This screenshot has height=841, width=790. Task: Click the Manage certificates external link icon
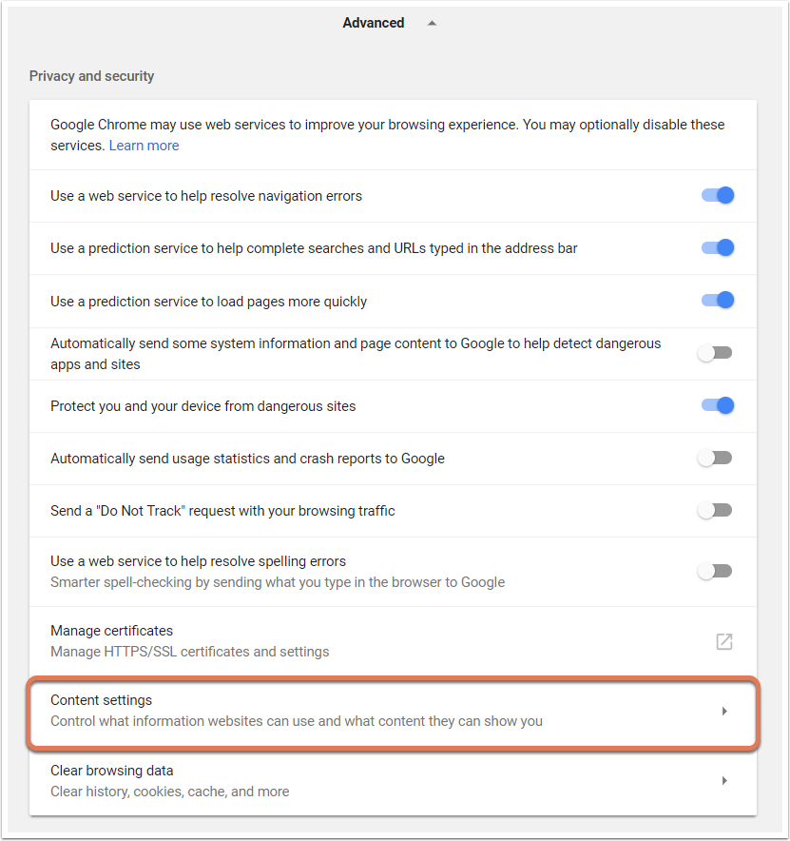click(x=724, y=641)
